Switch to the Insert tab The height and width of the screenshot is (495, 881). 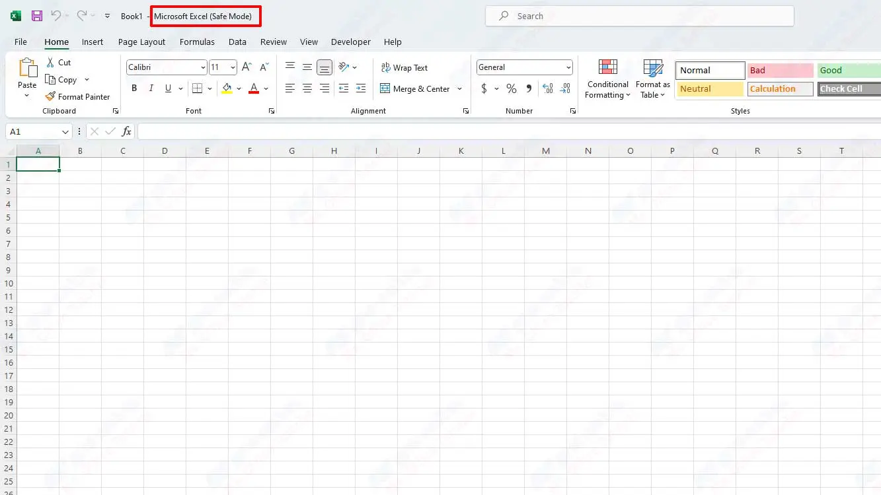pyautogui.click(x=93, y=42)
